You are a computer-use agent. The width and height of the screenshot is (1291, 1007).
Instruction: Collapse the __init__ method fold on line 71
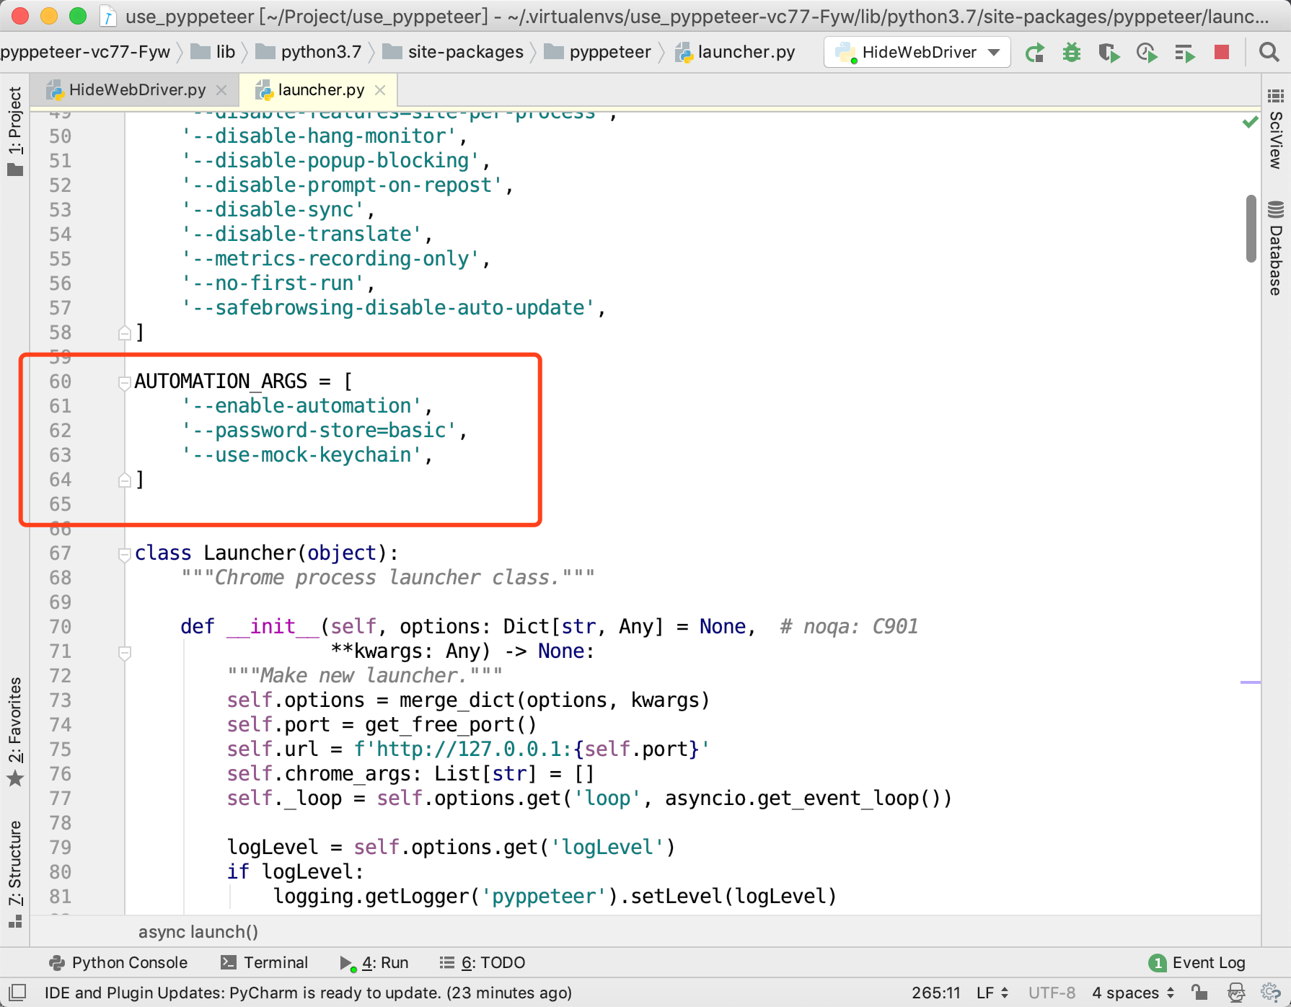point(124,653)
